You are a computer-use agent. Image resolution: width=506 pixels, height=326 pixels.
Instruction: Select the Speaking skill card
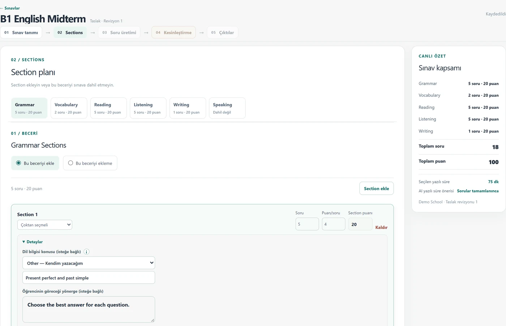pos(227,108)
